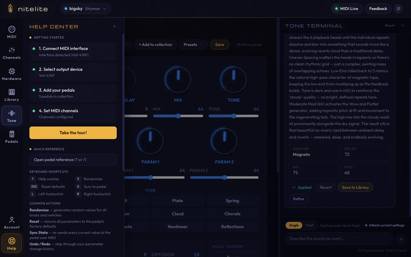Image resolution: width=411 pixels, height=257 pixels.
Task: Open the MIDI section in sidebar
Action: pos(12,32)
